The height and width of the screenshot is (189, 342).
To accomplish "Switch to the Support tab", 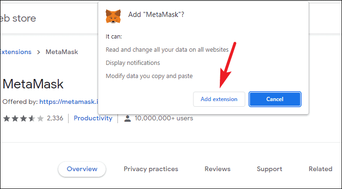I will pos(269,169).
